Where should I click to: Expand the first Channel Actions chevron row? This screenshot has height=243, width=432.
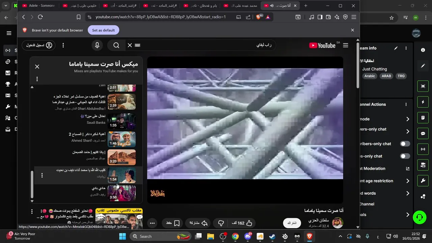pos(408,119)
